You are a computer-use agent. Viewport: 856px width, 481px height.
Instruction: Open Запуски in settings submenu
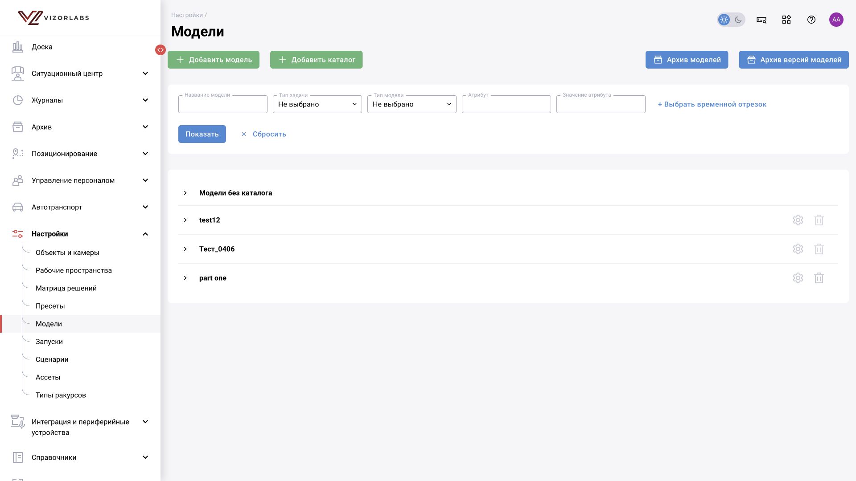[x=49, y=342]
